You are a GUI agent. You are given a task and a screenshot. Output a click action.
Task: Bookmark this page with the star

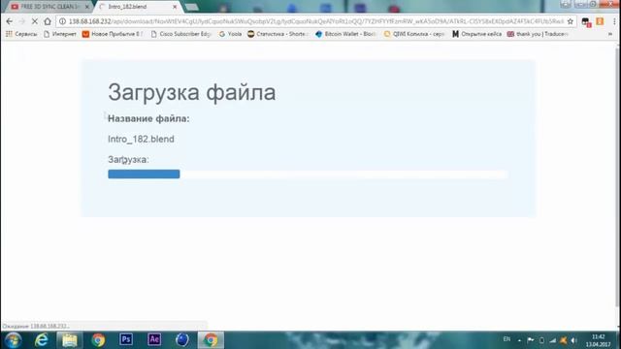click(x=571, y=21)
